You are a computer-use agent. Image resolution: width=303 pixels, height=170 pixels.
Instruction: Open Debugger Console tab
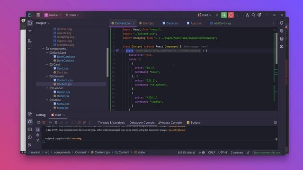tap(142, 123)
